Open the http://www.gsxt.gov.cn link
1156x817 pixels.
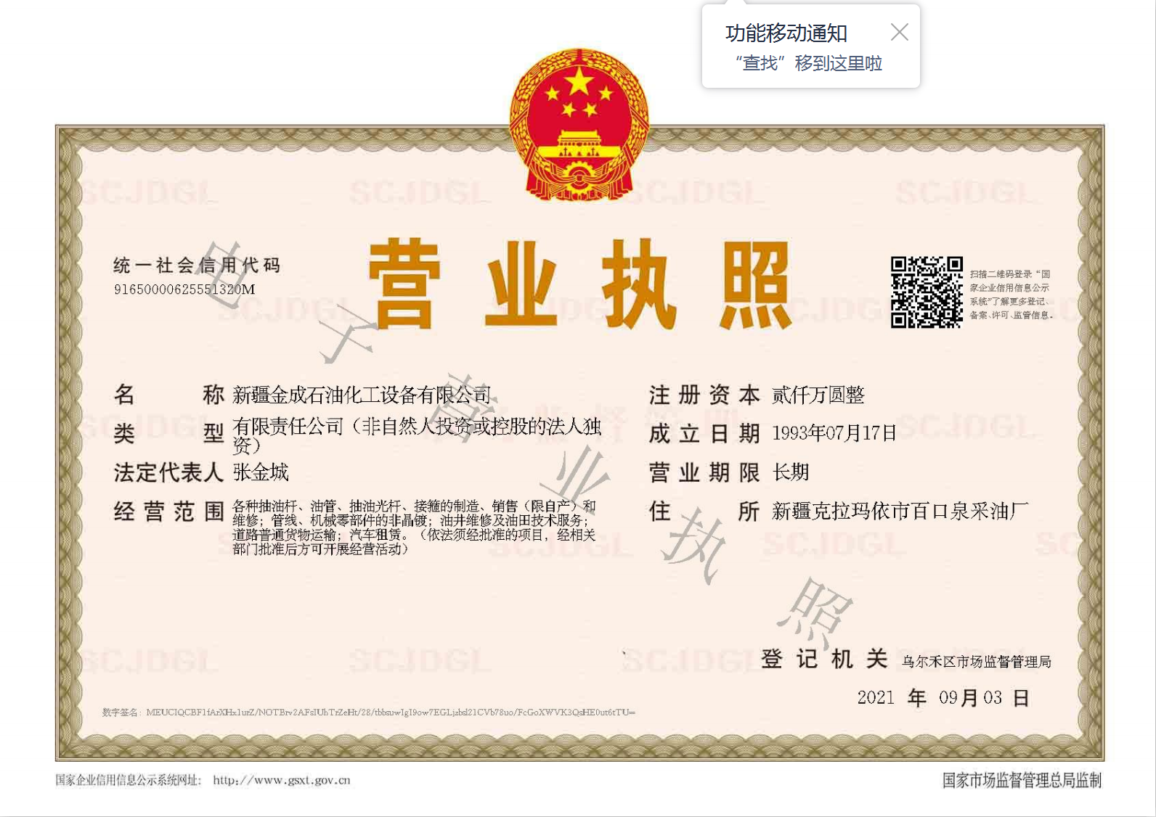coord(282,780)
